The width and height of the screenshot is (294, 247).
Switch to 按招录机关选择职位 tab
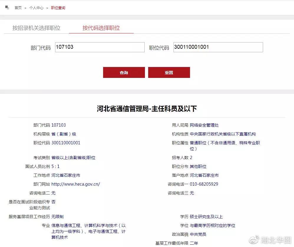(36, 28)
